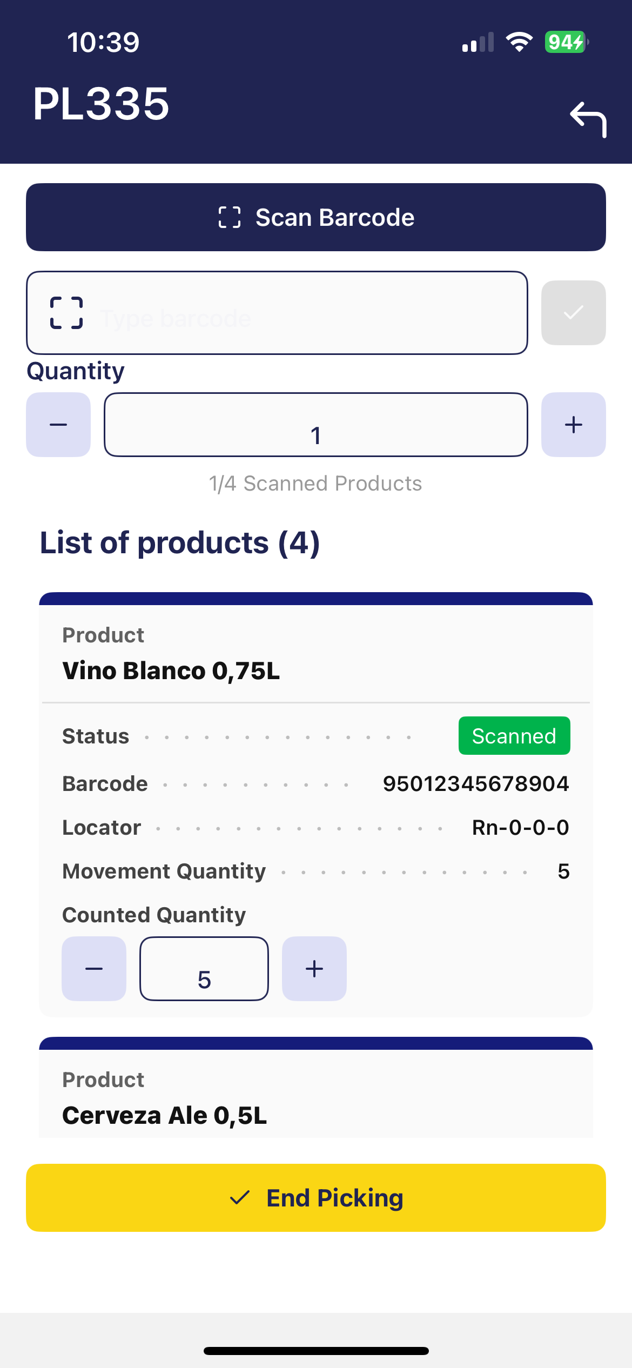
Task: Tap the Wi-Fi icon in status bar
Action: tap(519, 42)
